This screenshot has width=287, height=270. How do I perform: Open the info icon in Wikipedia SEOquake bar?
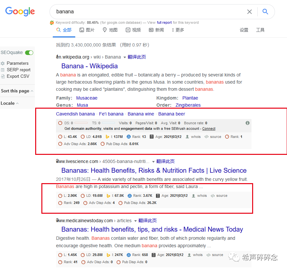point(248,123)
